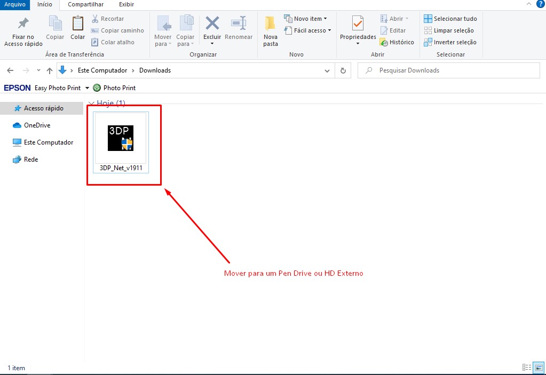This screenshot has height=375, width=546.
Task: Collapse the ribbon with the chevron
Action: coord(528,4)
